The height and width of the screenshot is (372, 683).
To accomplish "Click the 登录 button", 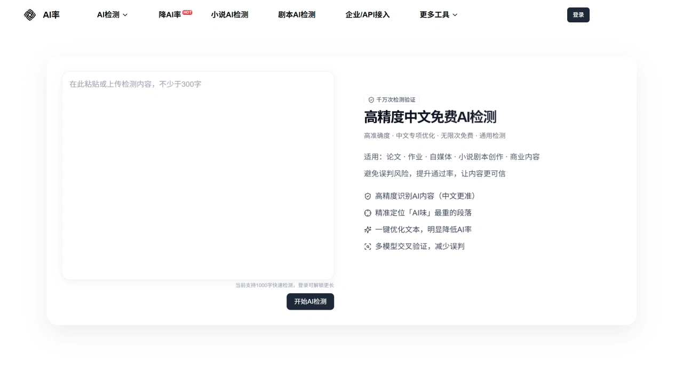I will [578, 15].
